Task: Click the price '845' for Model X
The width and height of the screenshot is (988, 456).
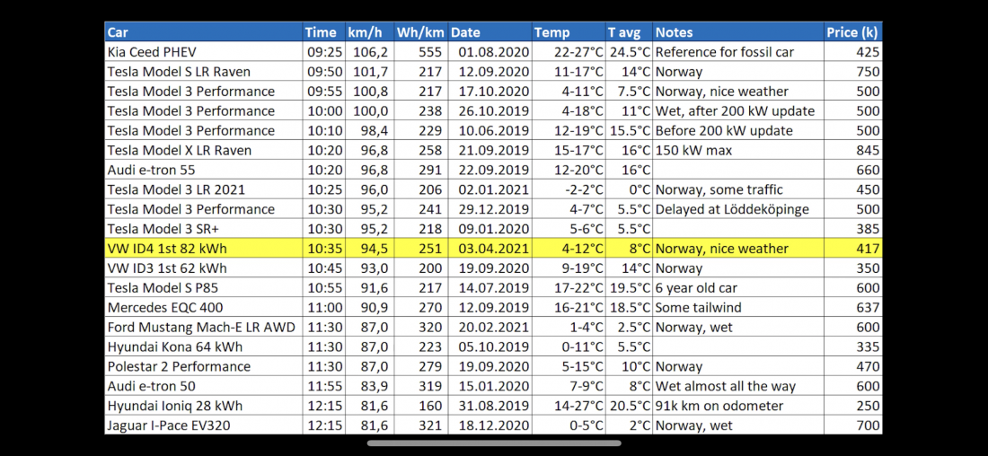Action: [x=853, y=151]
